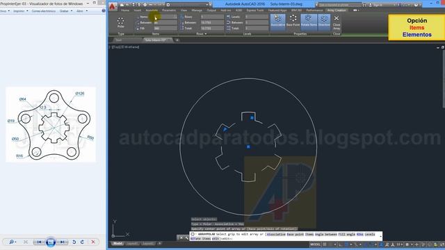Click the Base Point button
This screenshot has height=250, width=445.
coord(293,20)
